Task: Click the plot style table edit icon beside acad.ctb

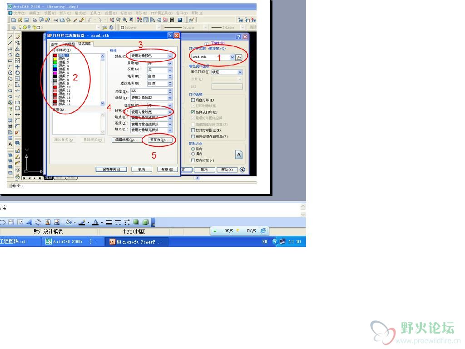Action: point(239,57)
